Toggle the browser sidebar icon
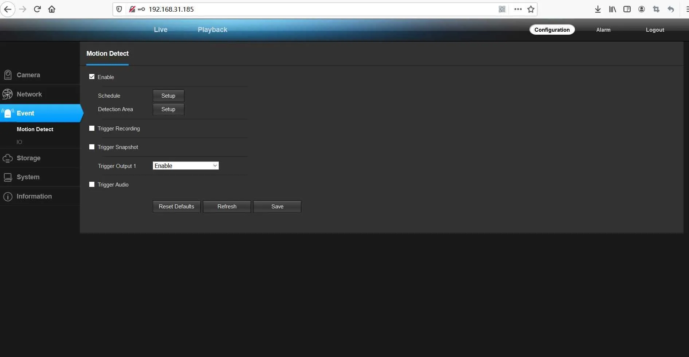 [627, 9]
